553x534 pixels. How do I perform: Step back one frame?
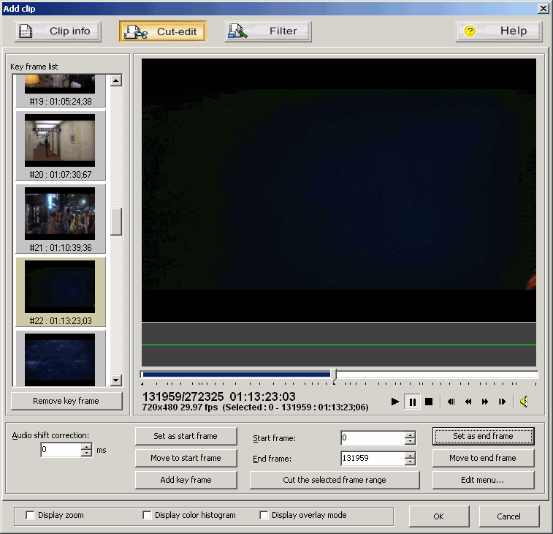tap(451, 402)
